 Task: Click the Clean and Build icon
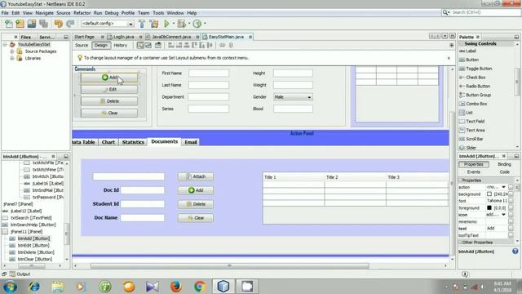(x=154, y=24)
